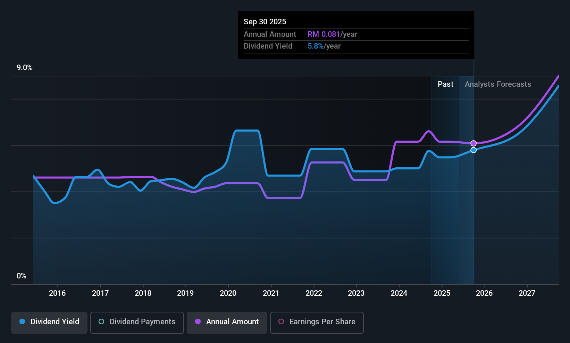570x343 pixels.
Task: Click the 2025 x-axis year label
Action: pos(442,293)
